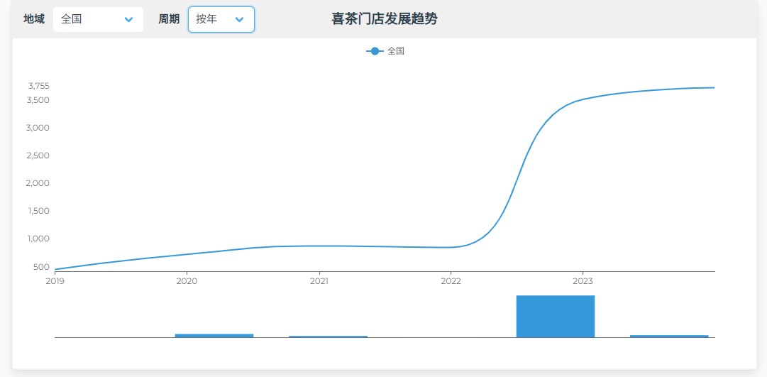Click the thin bar under 2021

[x=329, y=337]
